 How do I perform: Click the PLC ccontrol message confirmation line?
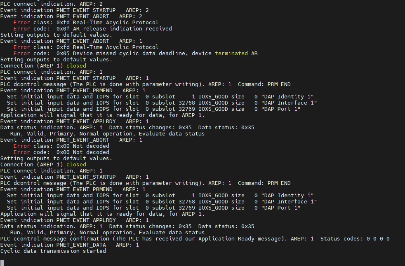tap(144, 238)
